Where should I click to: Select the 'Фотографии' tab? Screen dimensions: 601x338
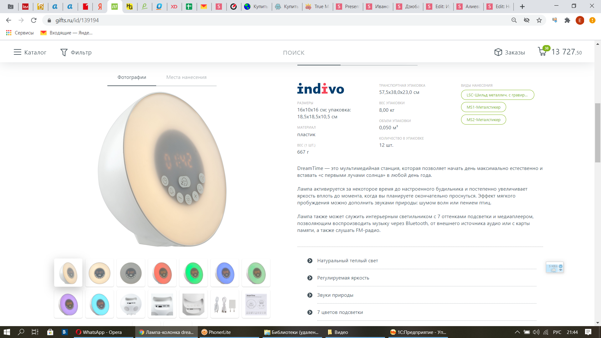(132, 77)
